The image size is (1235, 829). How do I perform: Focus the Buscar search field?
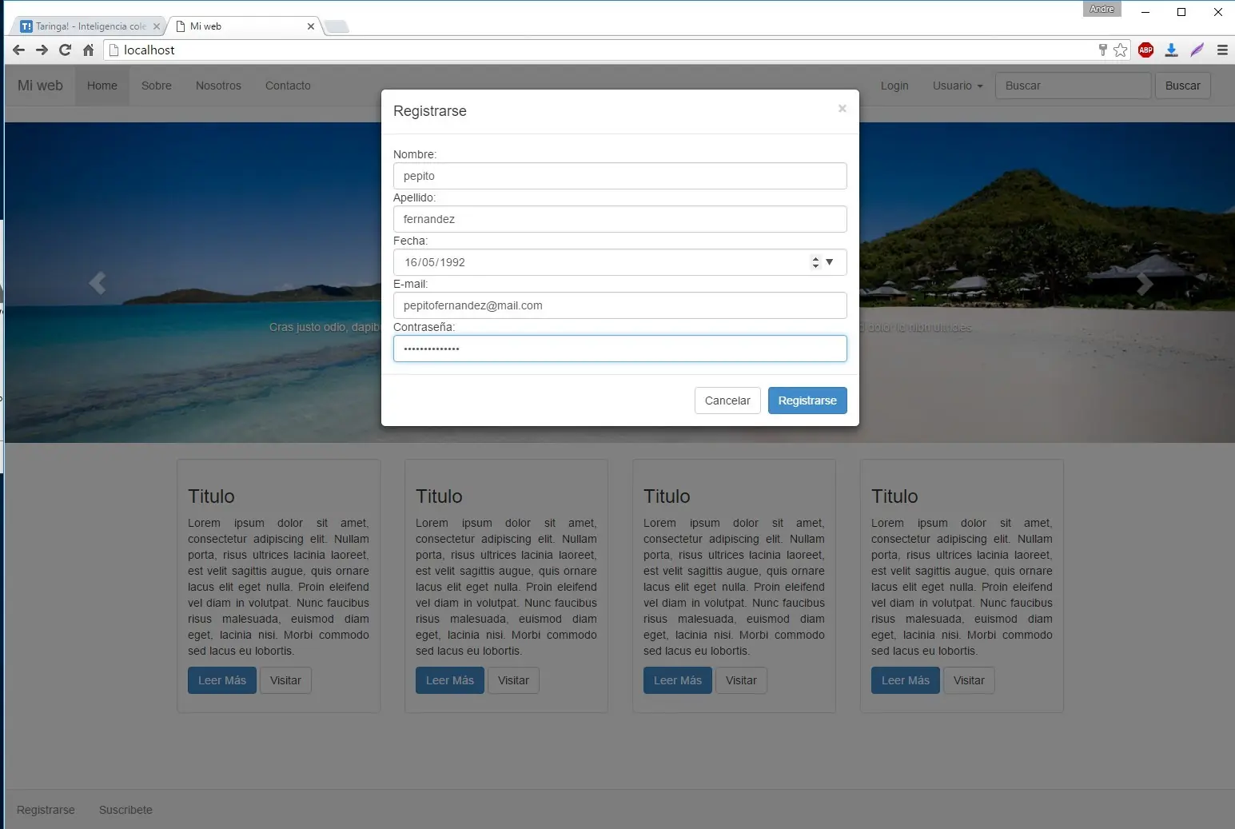[x=1073, y=86]
